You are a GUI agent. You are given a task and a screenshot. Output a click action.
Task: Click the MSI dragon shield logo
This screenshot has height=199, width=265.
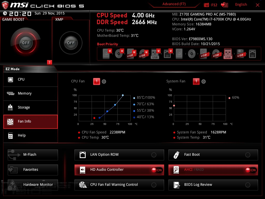[x=5, y=5]
